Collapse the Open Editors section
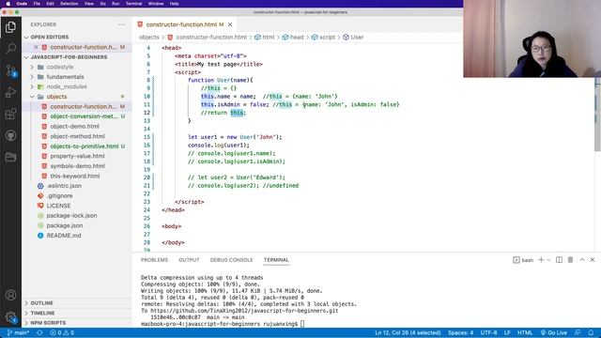Viewport: 601px width, 338px height. (26, 38)
